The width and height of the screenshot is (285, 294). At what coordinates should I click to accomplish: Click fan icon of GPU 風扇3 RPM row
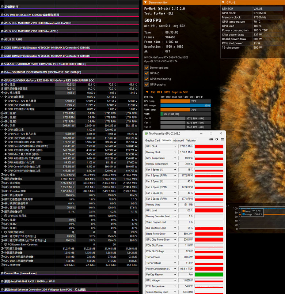2,121
